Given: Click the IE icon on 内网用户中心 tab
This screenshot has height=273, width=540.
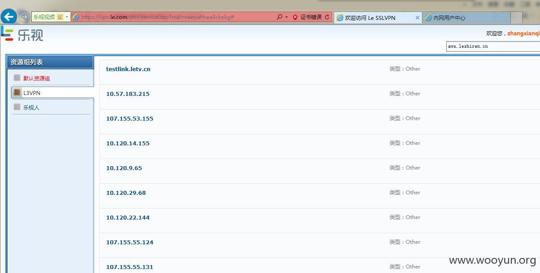Looking at the screenshot, I should (x=428, y=18).
